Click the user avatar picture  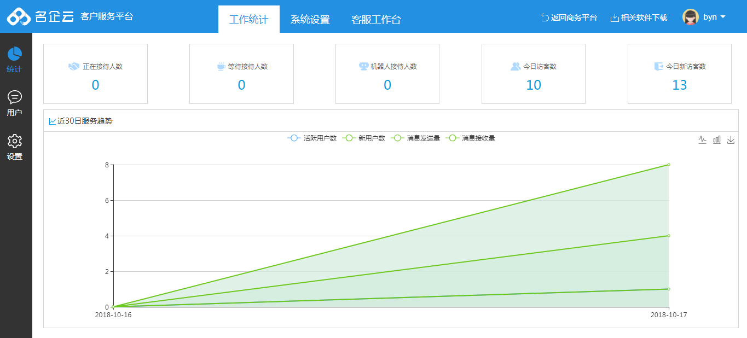point(691,17)
